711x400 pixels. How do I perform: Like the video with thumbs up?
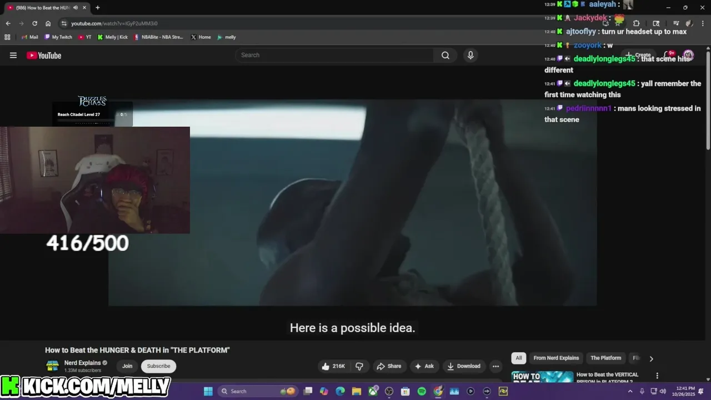click(x=333, y=366)
